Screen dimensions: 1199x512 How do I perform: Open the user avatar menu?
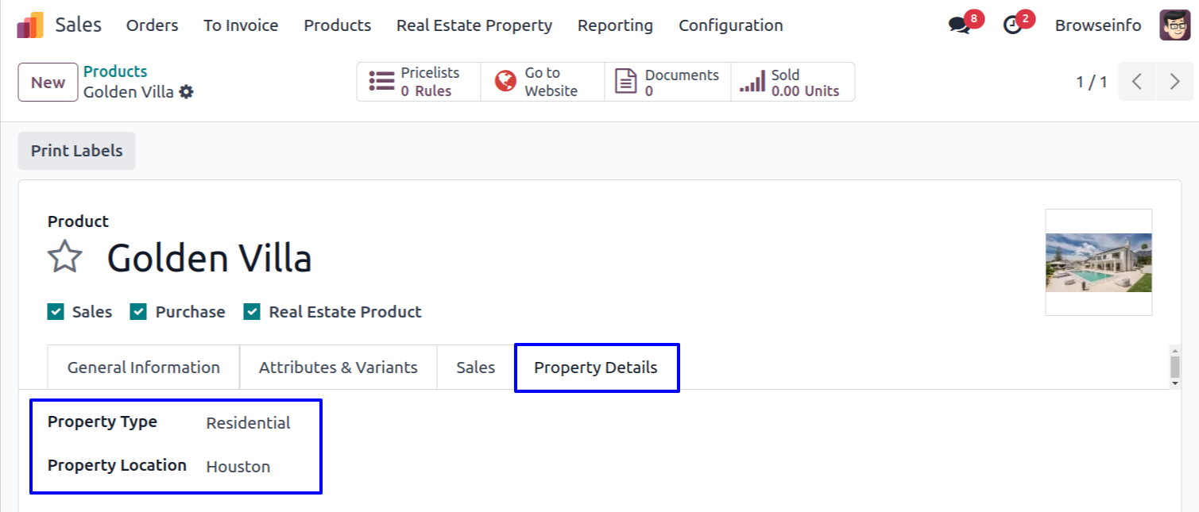1174,25
